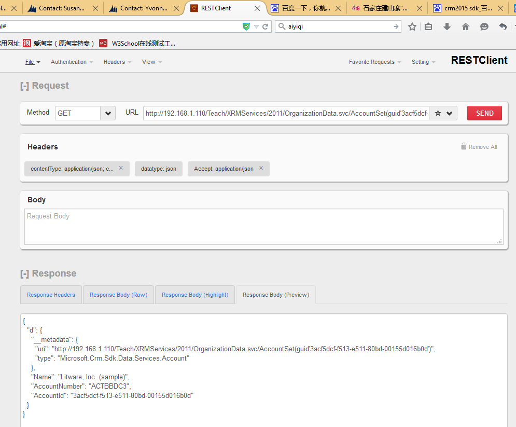The width and height of the screenshot is (516, 427).
Task: Open the Favorite Requests dropdown
Action: pos(375,62)
